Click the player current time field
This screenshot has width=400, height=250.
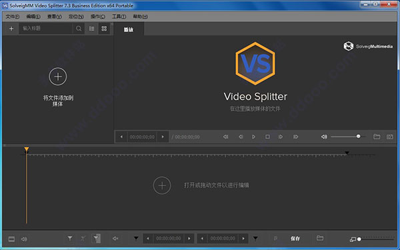click(142, 137)
